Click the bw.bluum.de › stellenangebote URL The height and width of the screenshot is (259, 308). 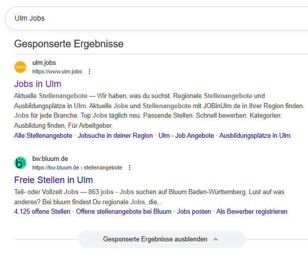[x=77, y=167]
